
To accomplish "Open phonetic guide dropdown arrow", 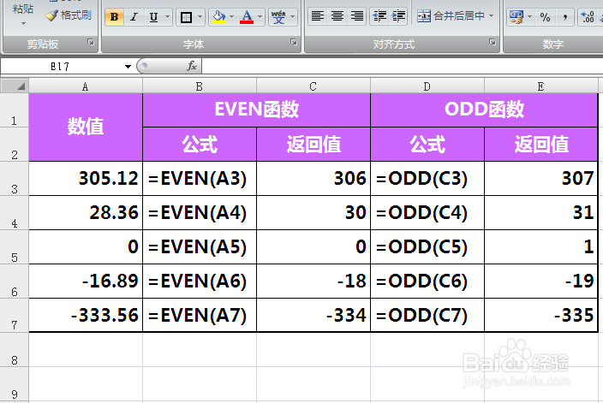I will pyautogui.click(x=293, y=17).
